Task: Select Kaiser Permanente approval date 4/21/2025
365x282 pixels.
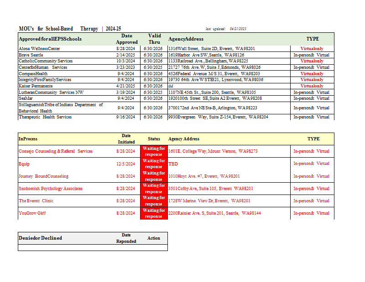Action: (x=126, y=86)
